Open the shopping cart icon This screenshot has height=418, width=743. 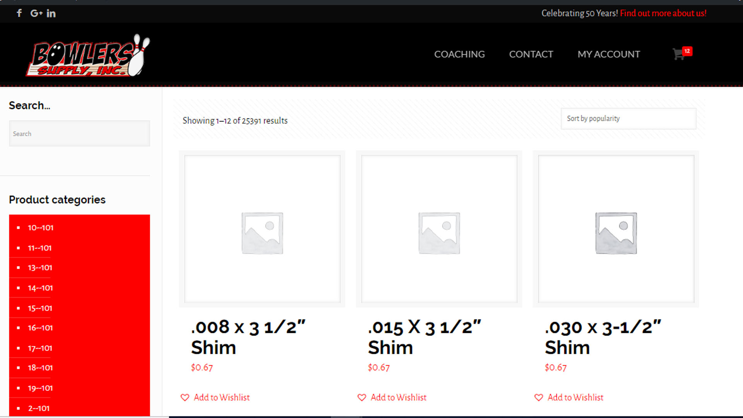click(678, 54)
